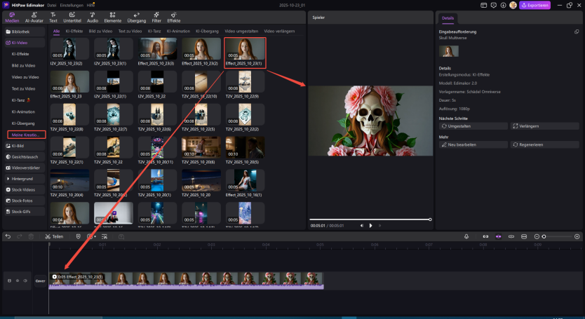Copy the prompt in Details panel
This screenshot has height=319, width=585.
[x=577, y=32]
